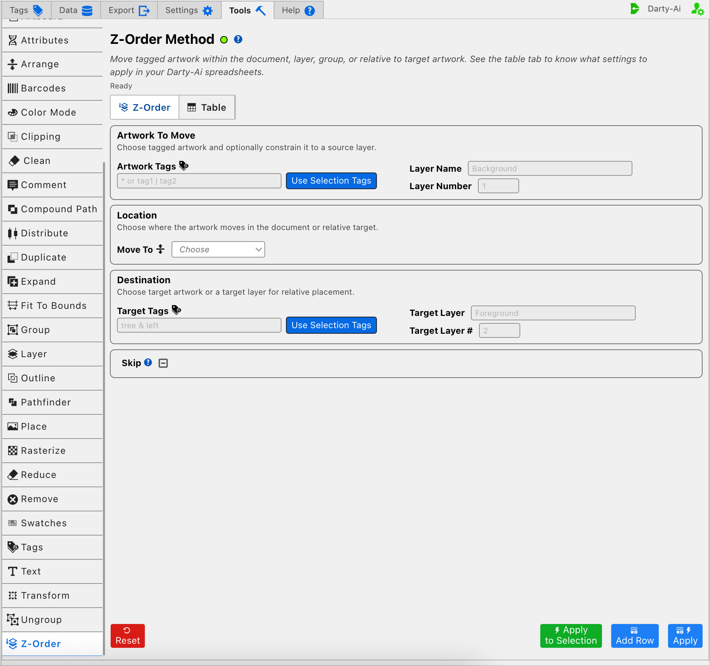The width and height of the screenshot is (710, 666).
Task: Focus the Target Layer input field
Action: click(x=553, y=313)
